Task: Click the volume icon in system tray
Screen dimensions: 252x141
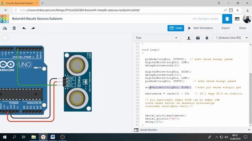Action: (226, 137)
